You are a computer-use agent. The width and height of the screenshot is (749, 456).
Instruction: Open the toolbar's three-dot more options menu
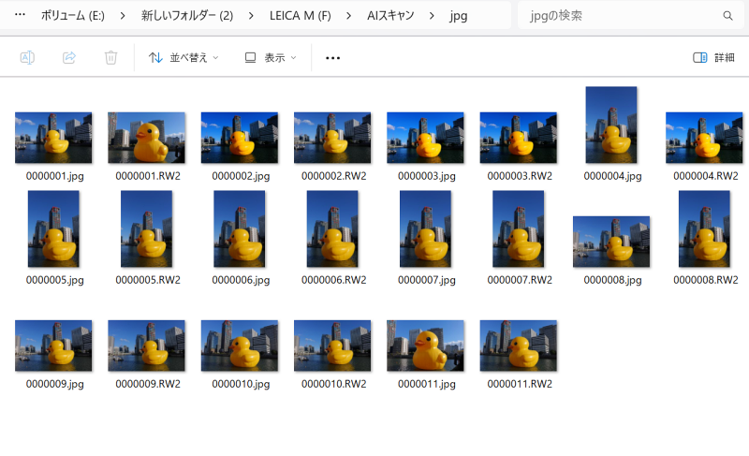pyautogui.click(x=333, y=58)
